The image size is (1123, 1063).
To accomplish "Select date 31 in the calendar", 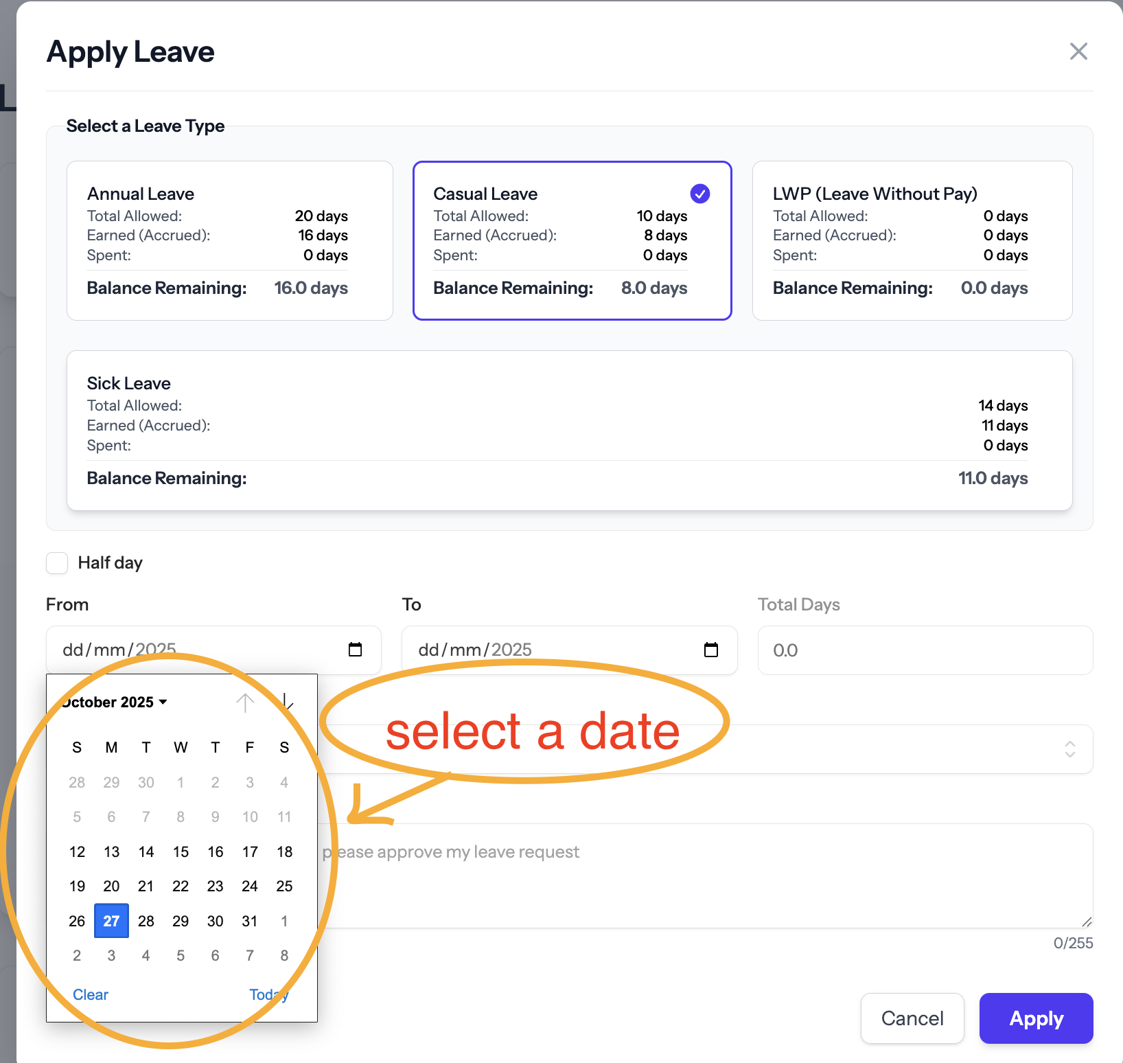I will point(249,921).
